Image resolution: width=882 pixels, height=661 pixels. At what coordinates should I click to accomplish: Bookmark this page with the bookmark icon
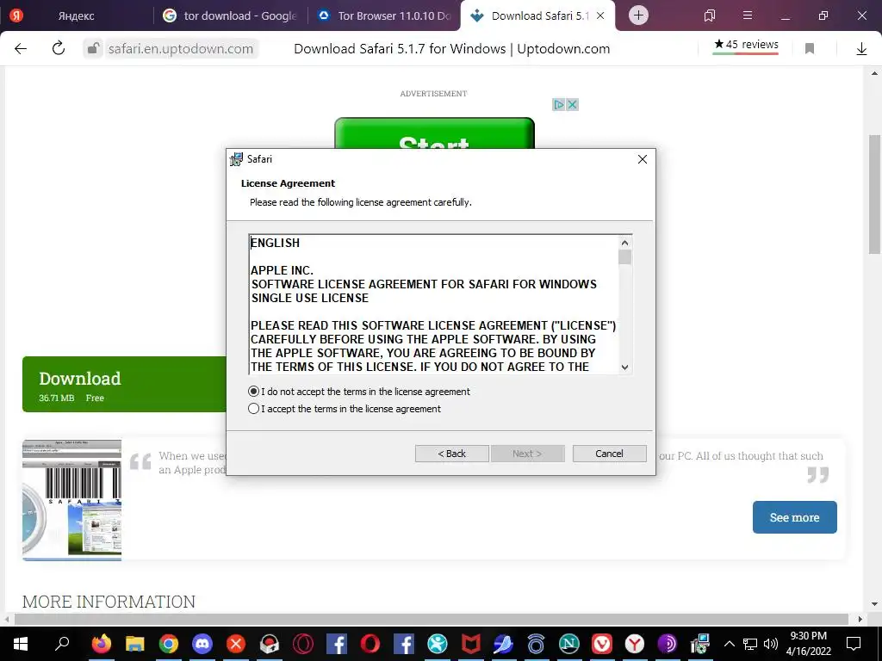point(810,48)
